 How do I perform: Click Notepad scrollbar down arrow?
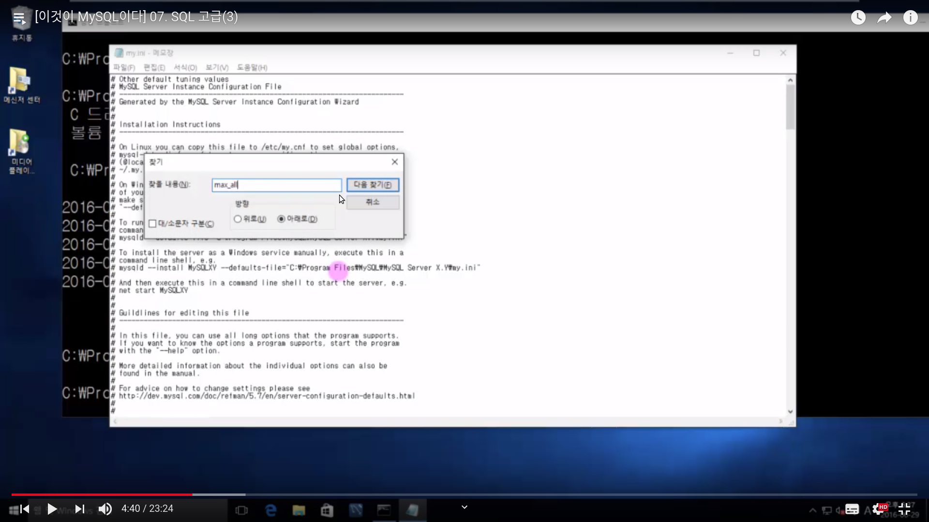[x=791, y=412]
